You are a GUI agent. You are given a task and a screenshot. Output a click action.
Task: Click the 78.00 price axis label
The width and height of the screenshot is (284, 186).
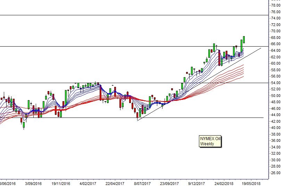276,6
